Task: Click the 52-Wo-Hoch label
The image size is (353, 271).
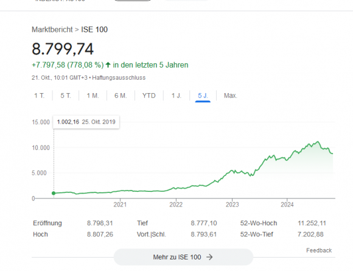Action: tap(259, 223)
